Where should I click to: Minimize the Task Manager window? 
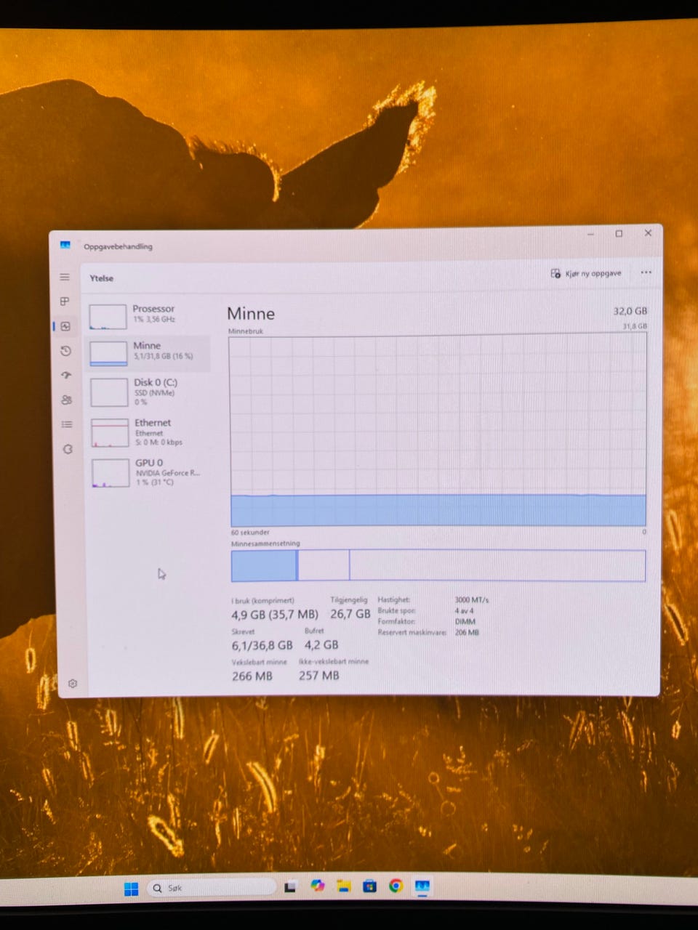point(590,234)
